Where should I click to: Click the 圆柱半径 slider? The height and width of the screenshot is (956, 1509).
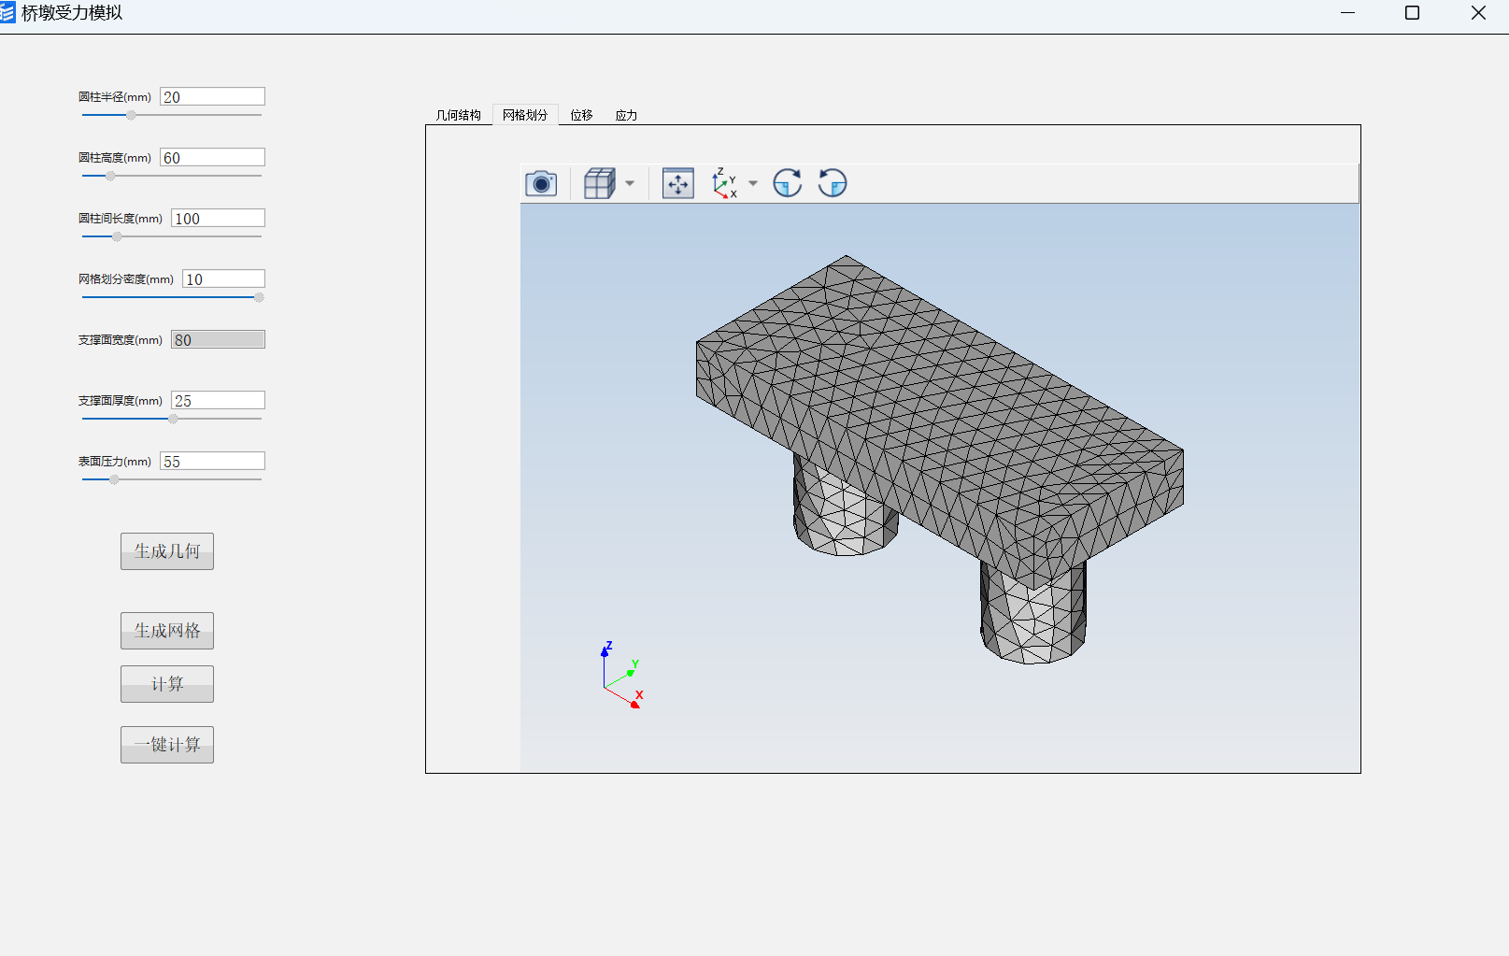click(x=172, y=115)
